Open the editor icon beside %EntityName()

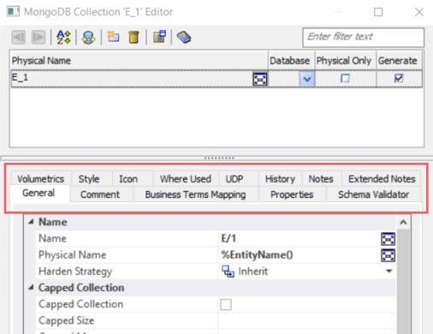point(388,255)
